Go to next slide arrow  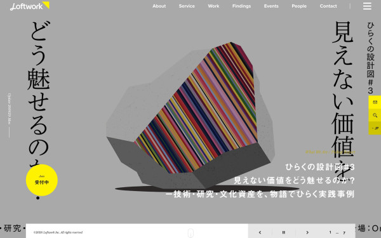click(x=307, y=232)
